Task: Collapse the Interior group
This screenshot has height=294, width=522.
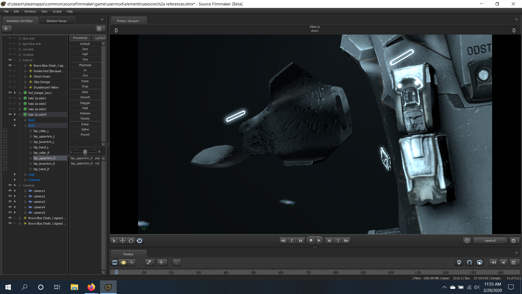Action: coord(20,60)
